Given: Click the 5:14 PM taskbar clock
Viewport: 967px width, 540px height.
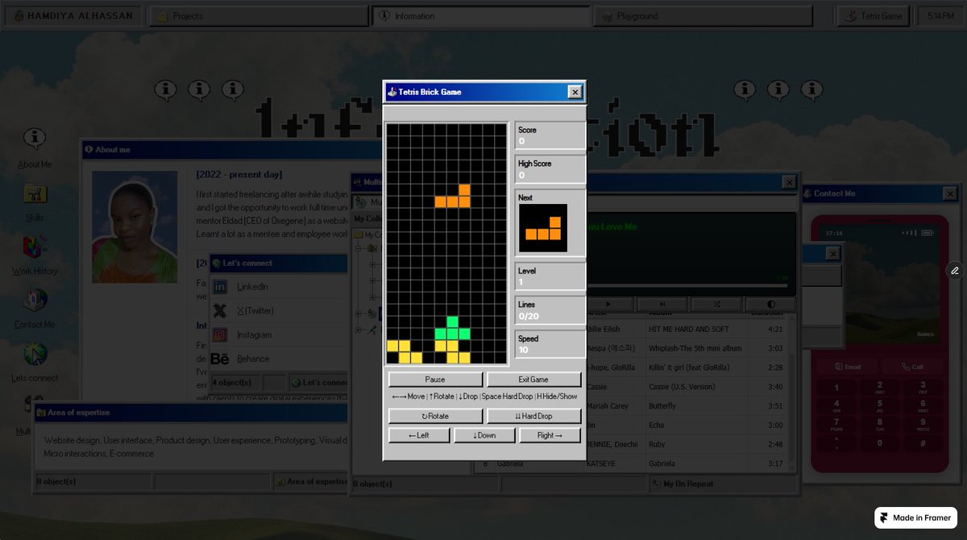Looking at the screenshot, I should pyautogui.click(x=940, y=16).
